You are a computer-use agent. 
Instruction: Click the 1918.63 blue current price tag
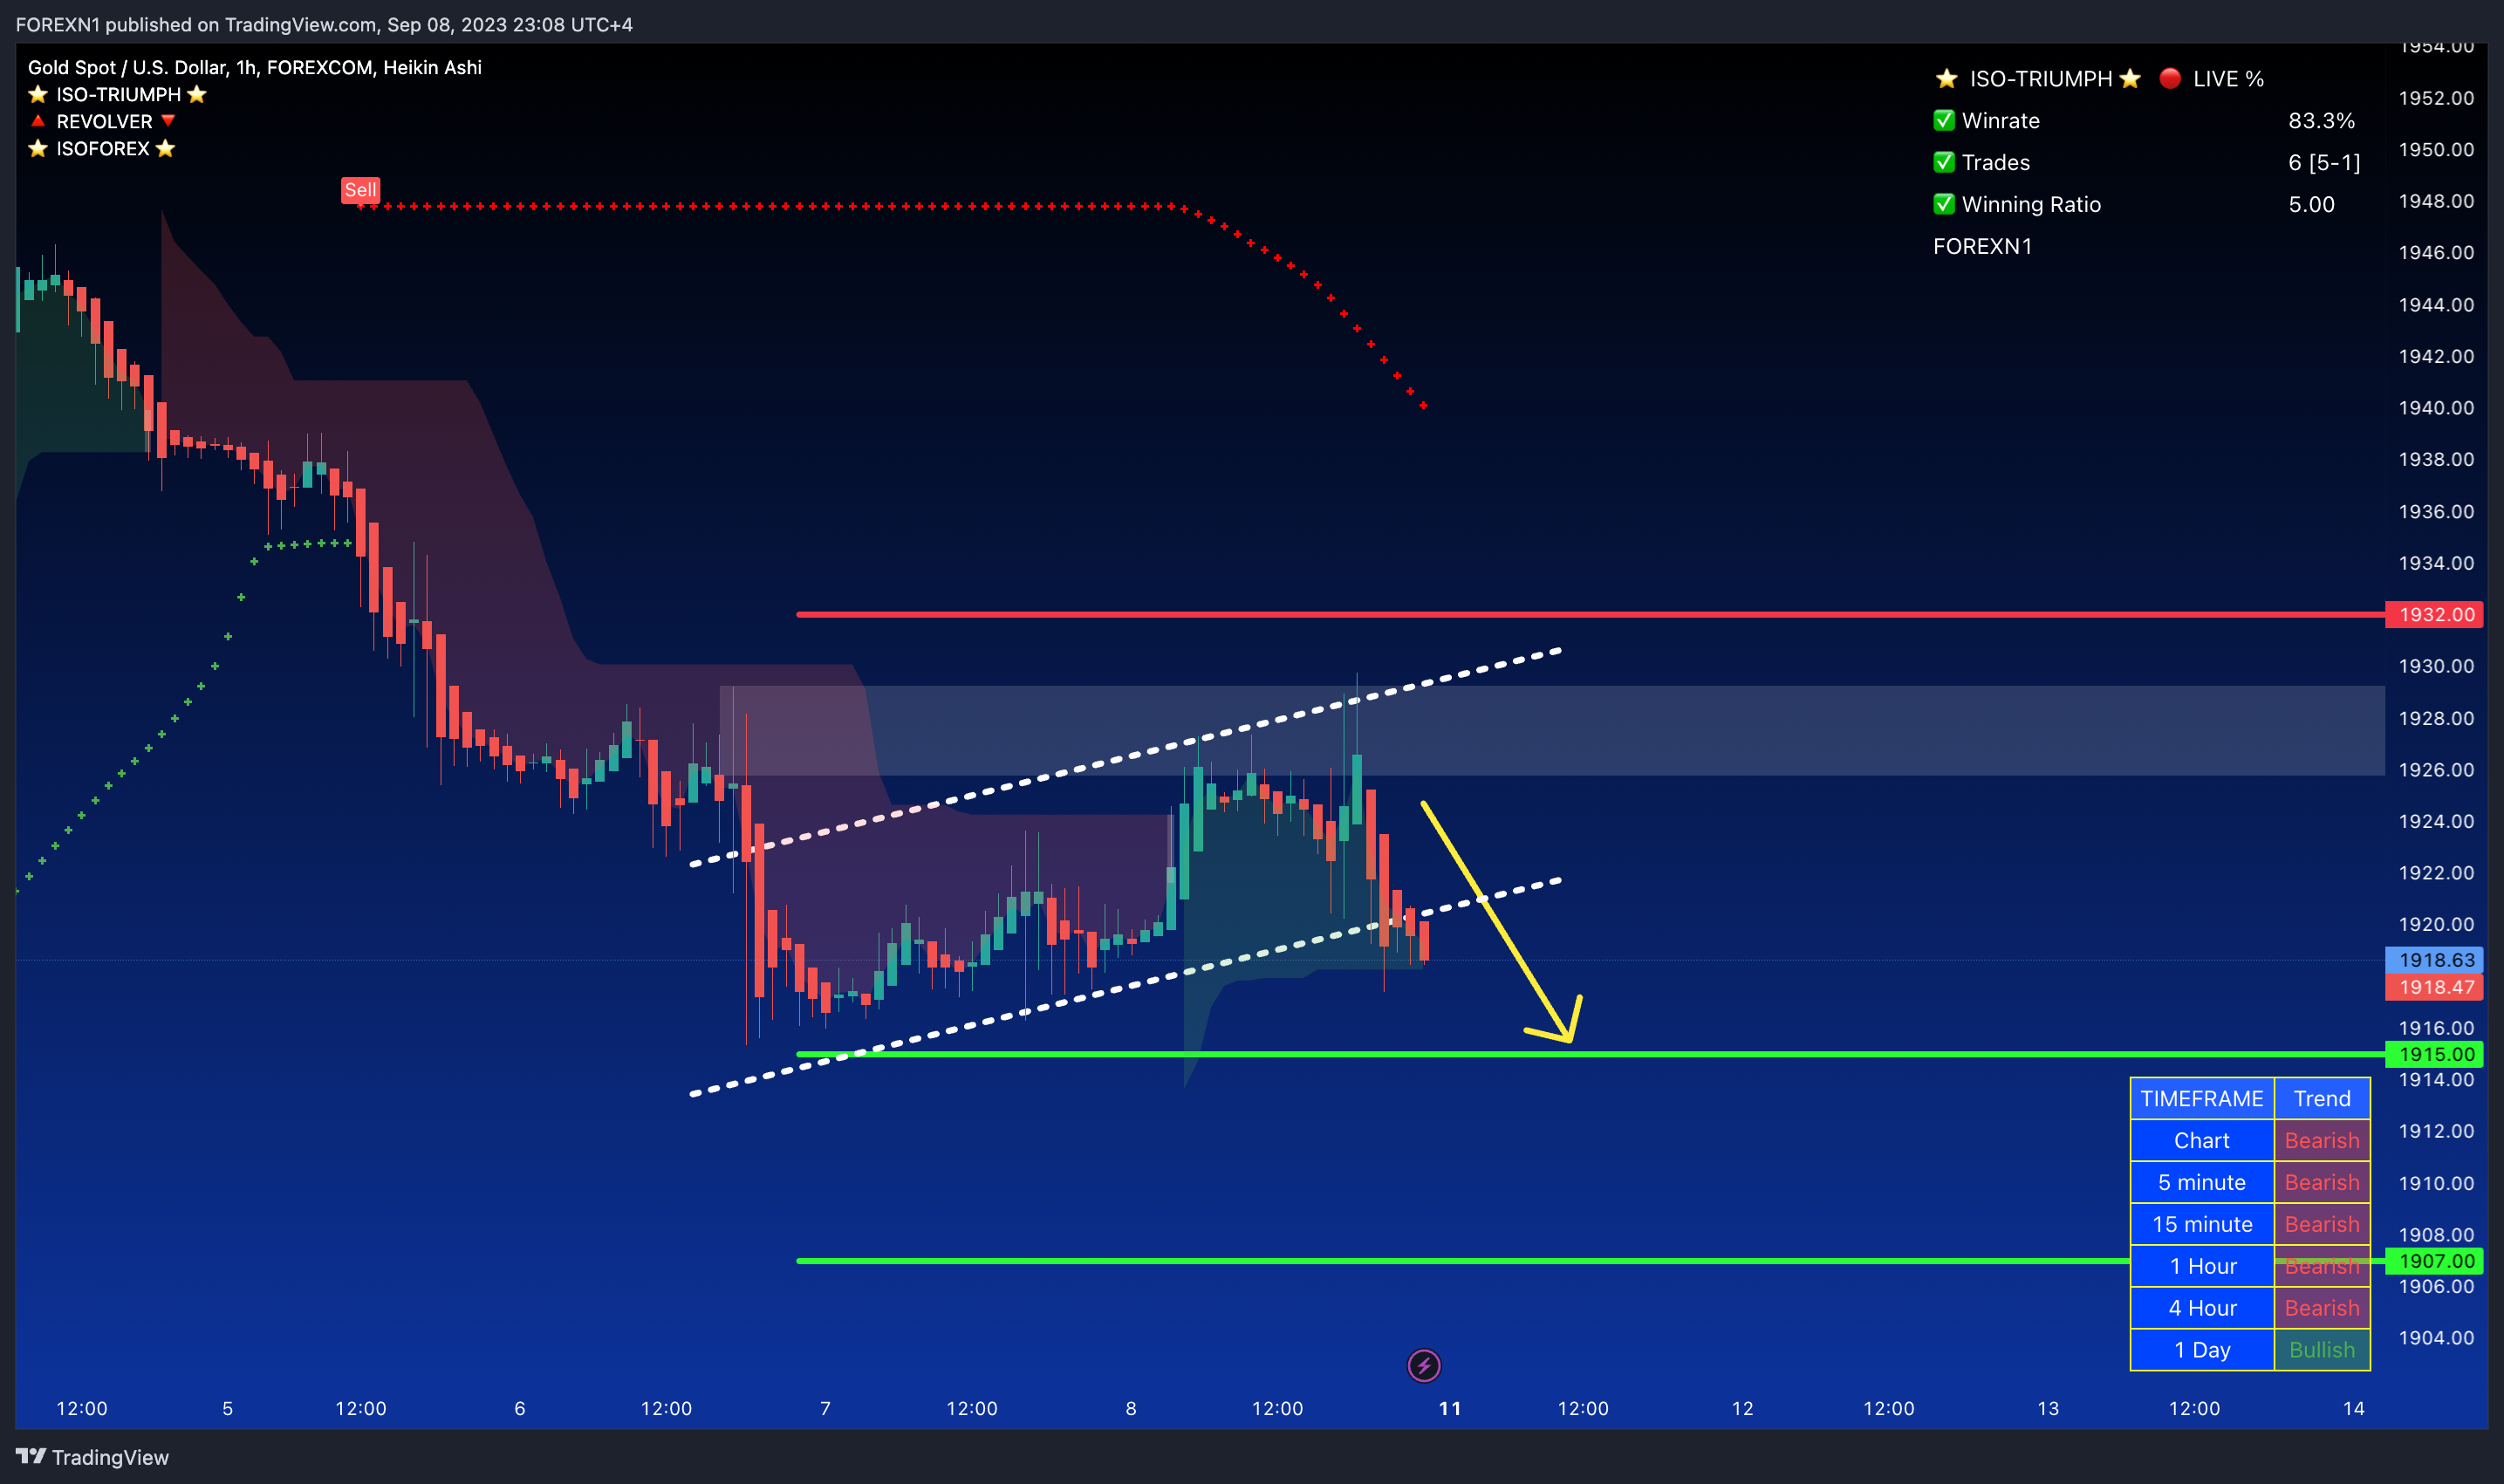click(x=2434, y=960)
